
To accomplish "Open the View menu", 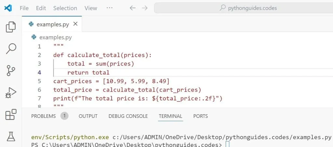I will 91,8.
